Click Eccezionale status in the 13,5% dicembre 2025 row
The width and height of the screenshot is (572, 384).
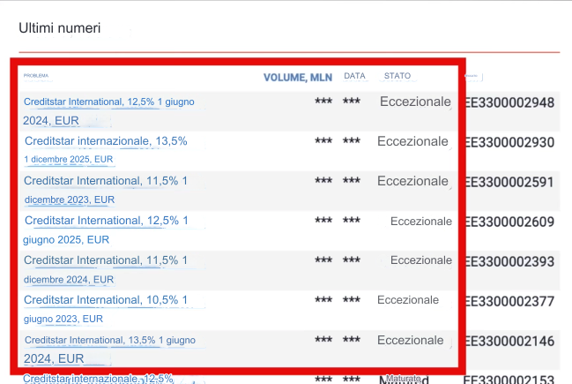[412, 141]
